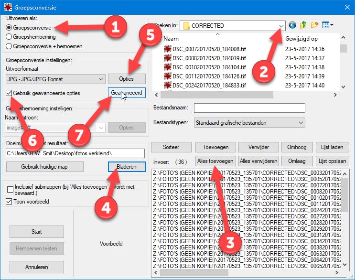
Task: Click the Omlaag button
Action: [297, 161]
